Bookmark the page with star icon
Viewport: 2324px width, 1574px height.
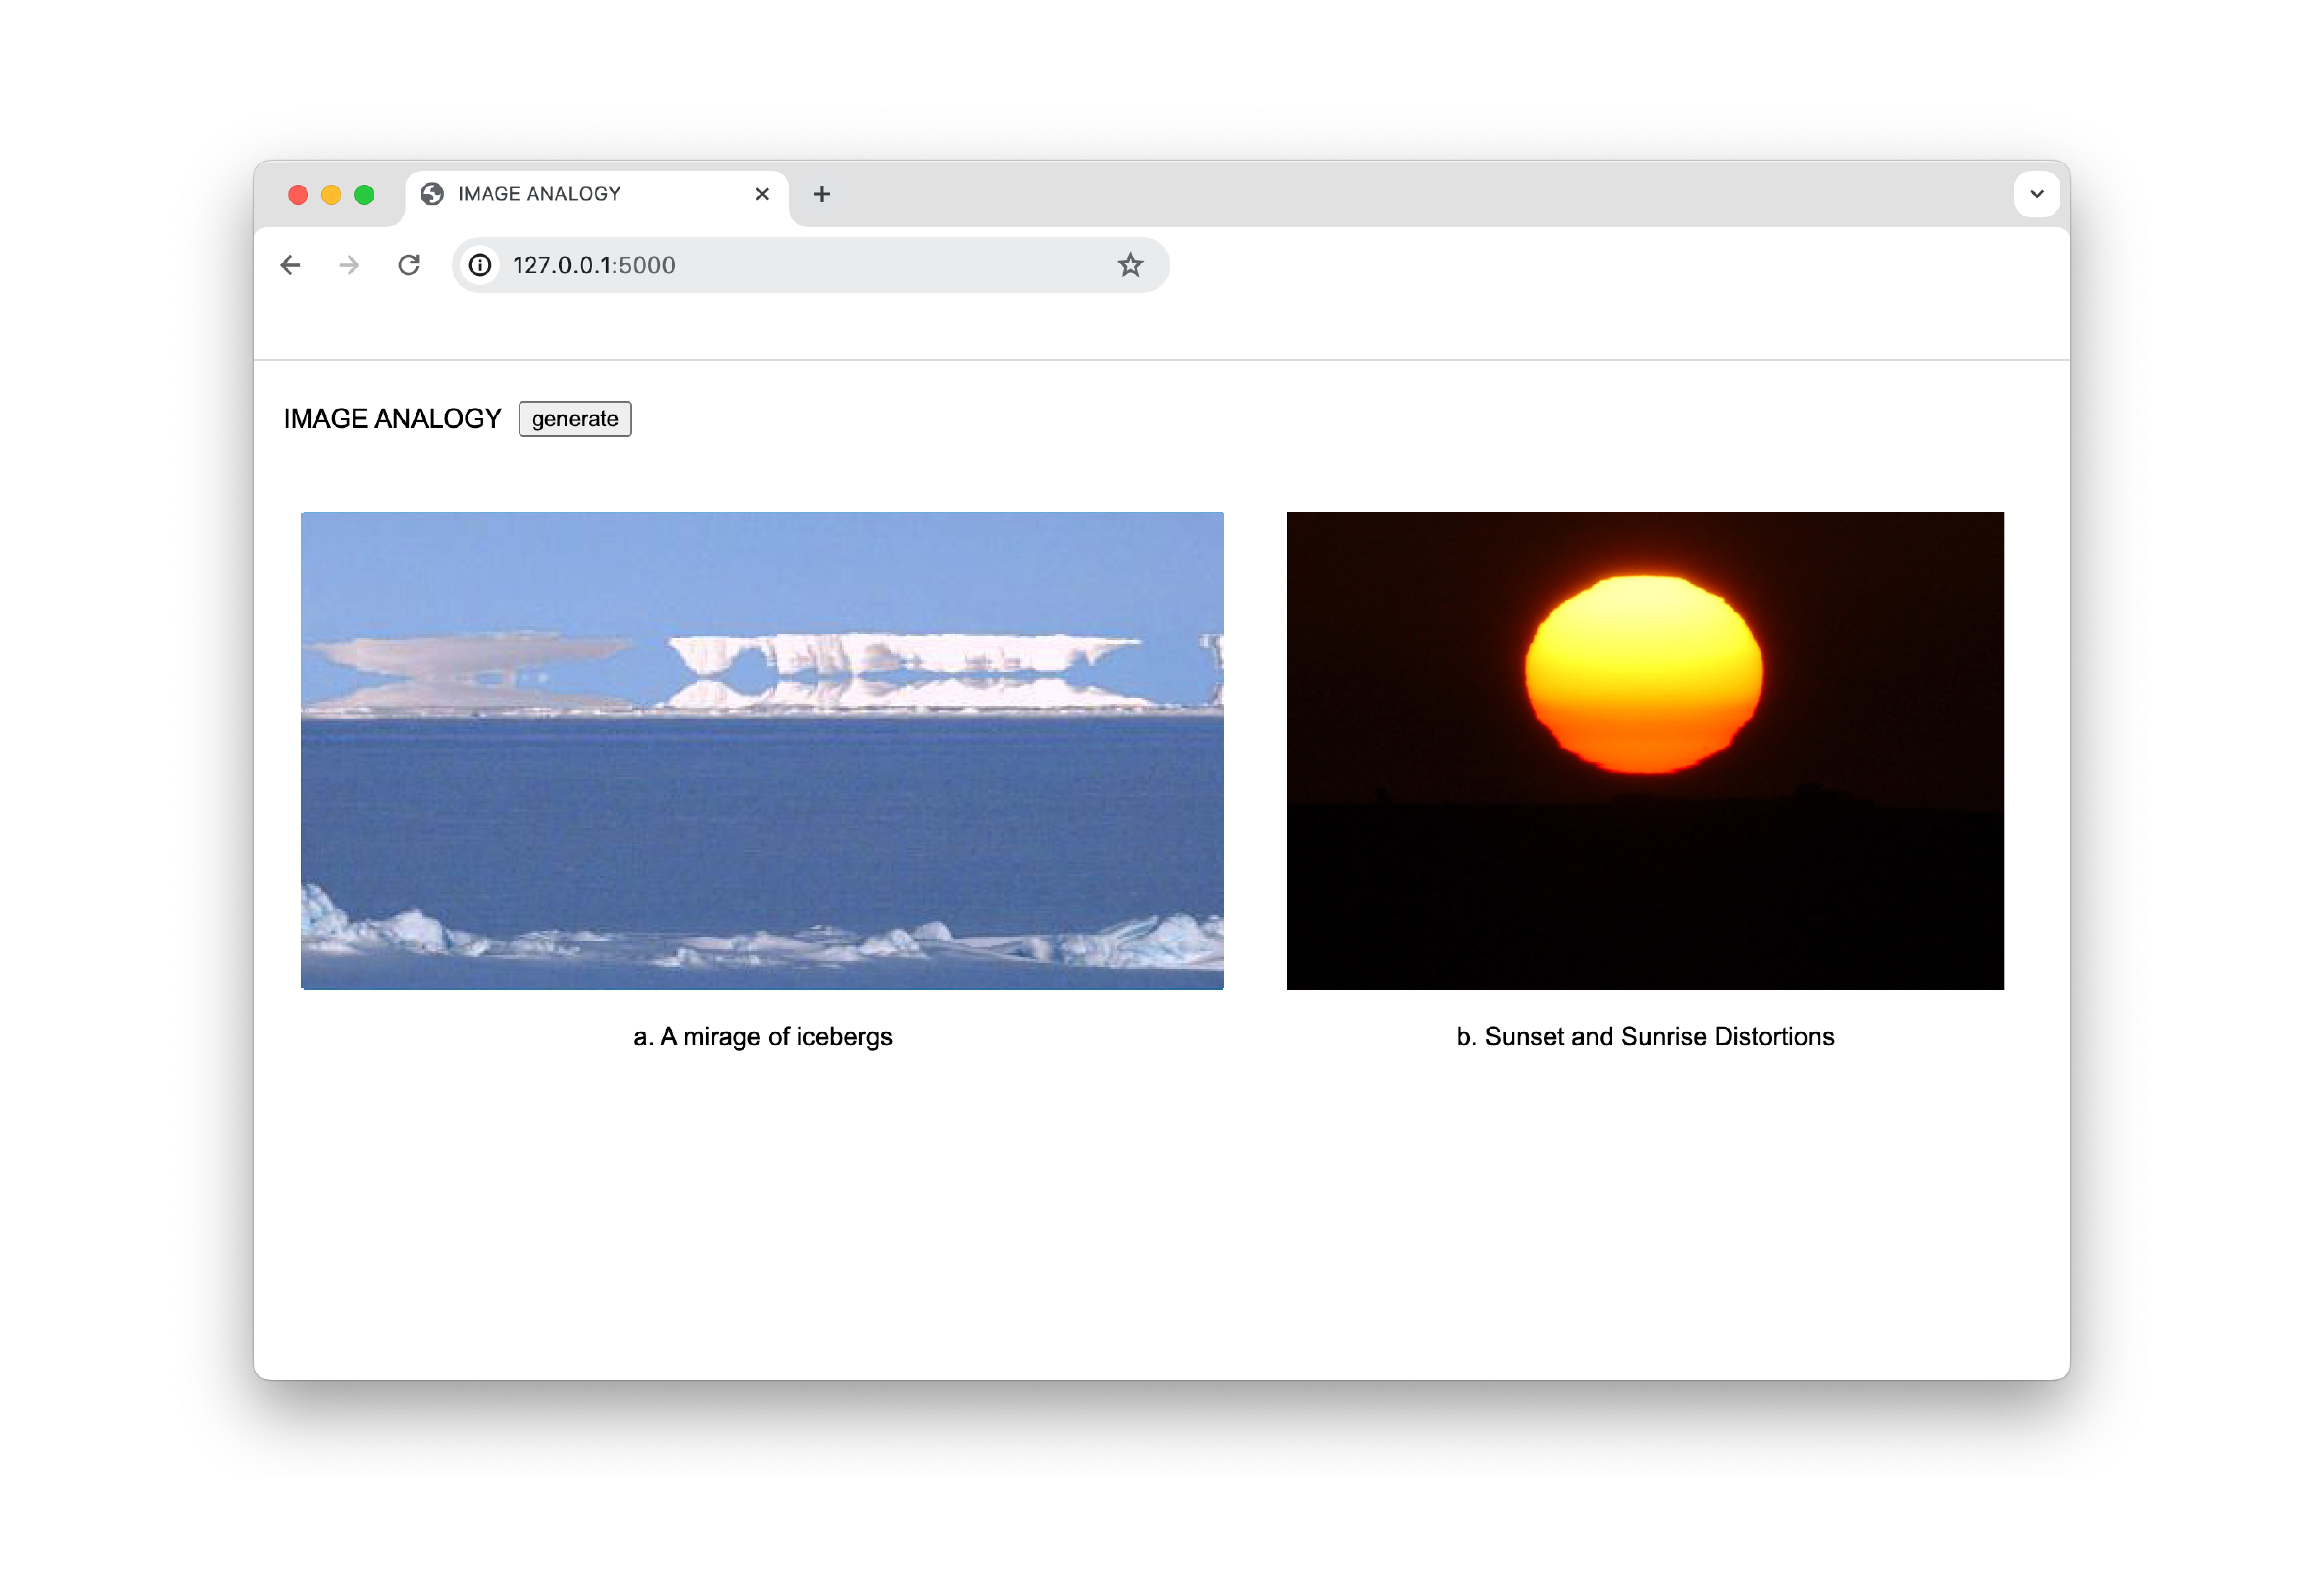(x=1130, y=265)
